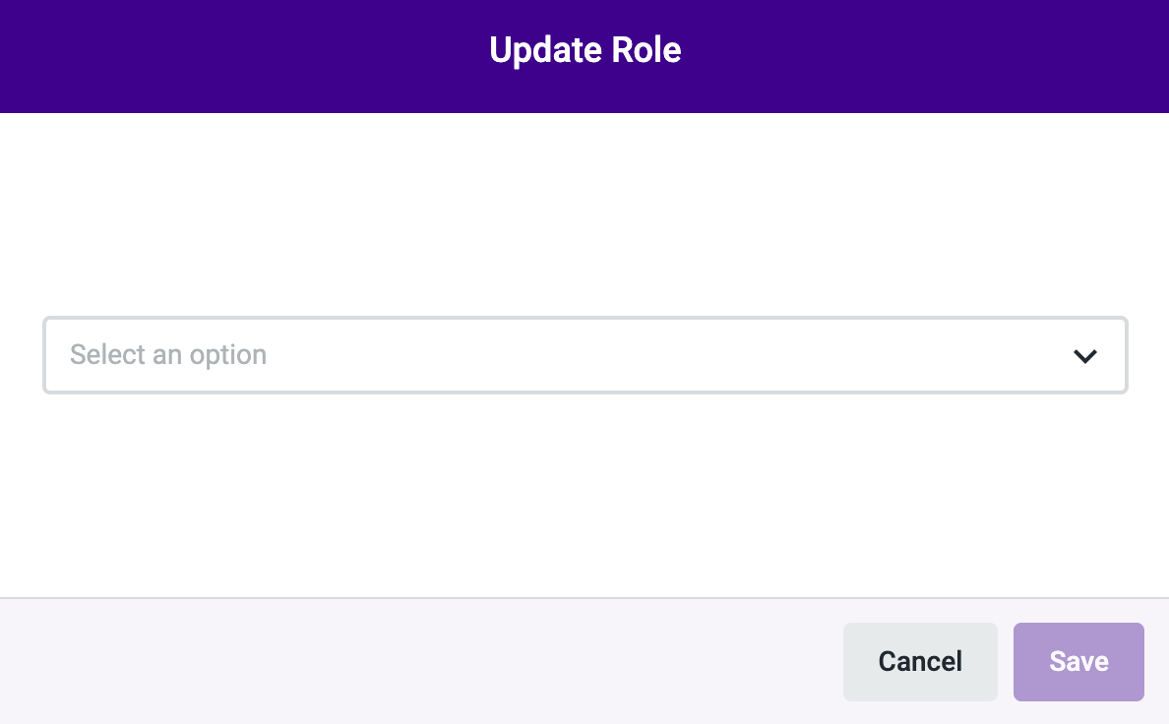The height and width of the screenshot is (724, 1169).
Task: Click the Save button next to Cancel
Action: coord(1078,661)
